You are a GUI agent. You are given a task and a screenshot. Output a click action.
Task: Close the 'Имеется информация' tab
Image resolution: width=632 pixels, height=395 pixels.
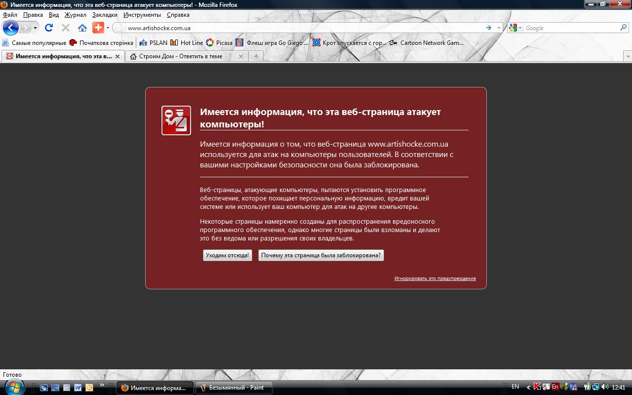(118, 56)
